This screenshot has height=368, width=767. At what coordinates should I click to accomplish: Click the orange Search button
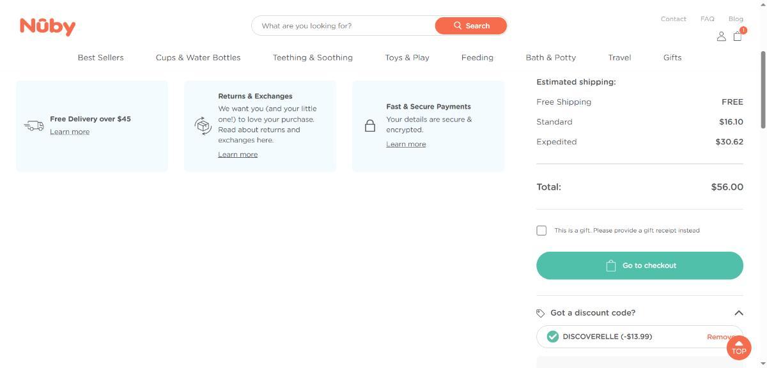click(x=471, y=26)
